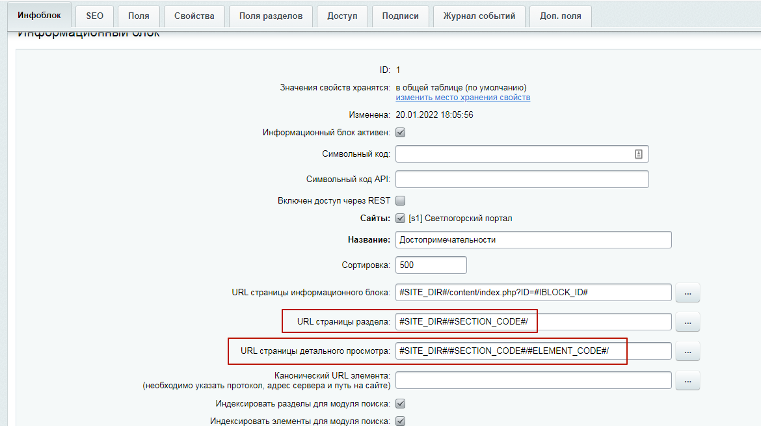Enable the "Включен доступ через REST" checkbox
Viewport: 761px width, 426px height.
coord(401,201)
